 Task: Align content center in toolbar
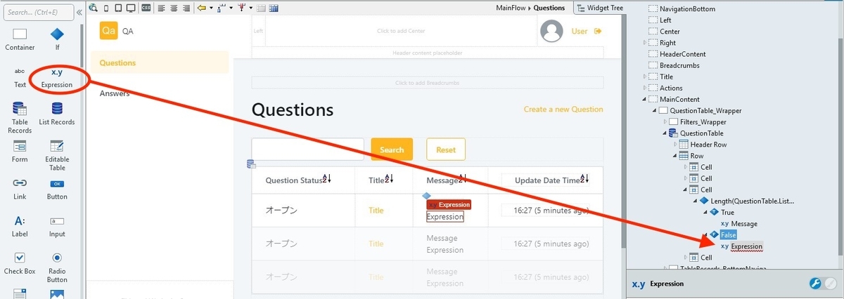pos(173,8)
